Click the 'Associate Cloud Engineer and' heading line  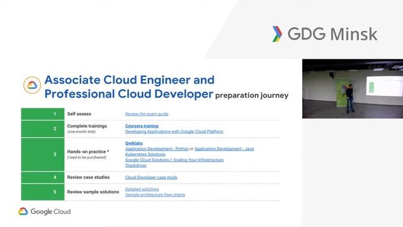(130, 80)
